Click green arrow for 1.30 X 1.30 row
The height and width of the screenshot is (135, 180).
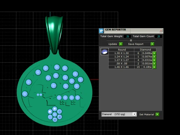(x=154, y=53)
